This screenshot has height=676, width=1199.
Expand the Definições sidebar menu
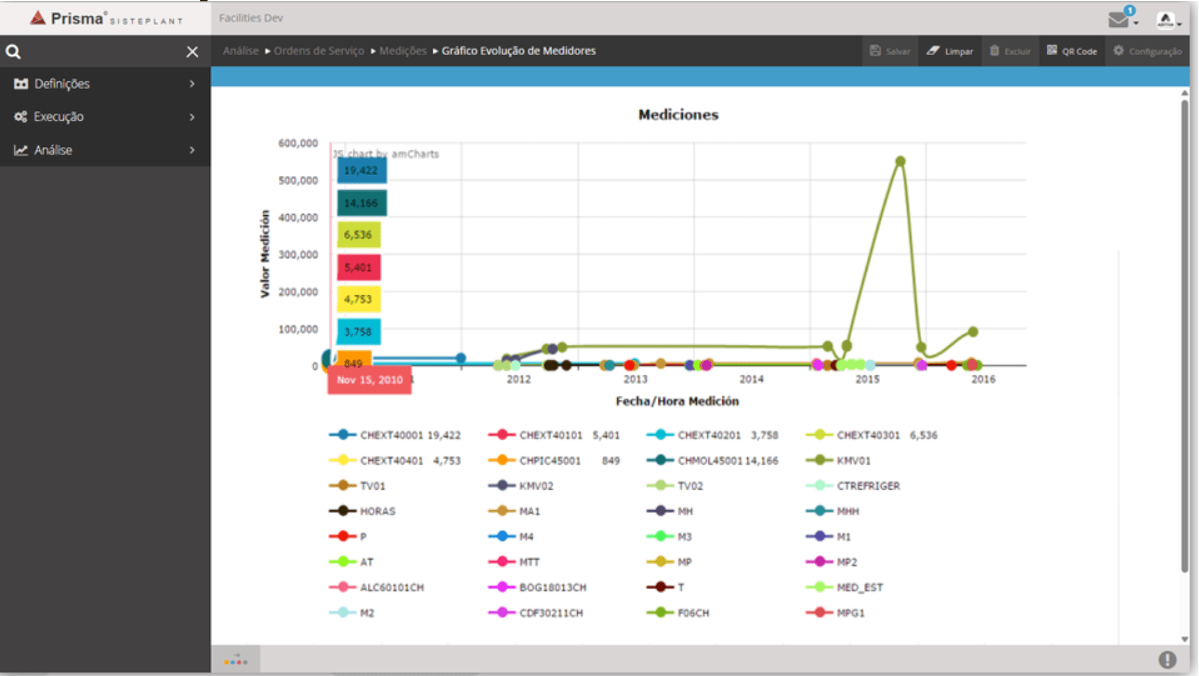coord(105,84)
